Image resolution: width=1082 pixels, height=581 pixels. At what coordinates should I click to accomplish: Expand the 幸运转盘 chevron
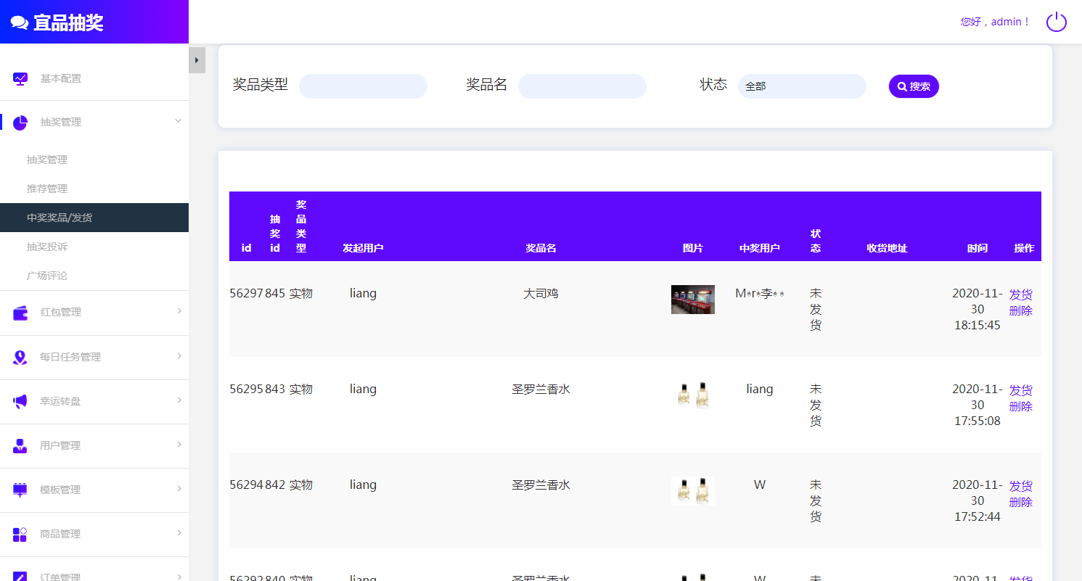[x=179, y=400]
